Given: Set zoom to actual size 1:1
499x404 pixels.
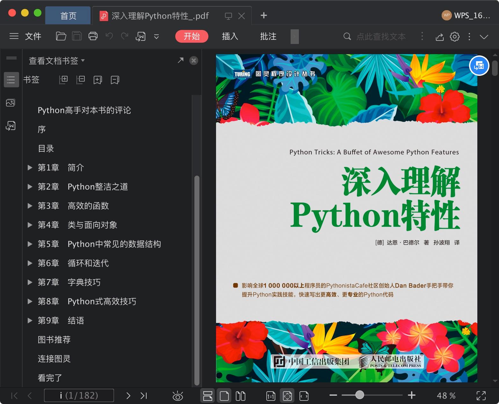Looking at the screenshot, I should coord(271,396).
